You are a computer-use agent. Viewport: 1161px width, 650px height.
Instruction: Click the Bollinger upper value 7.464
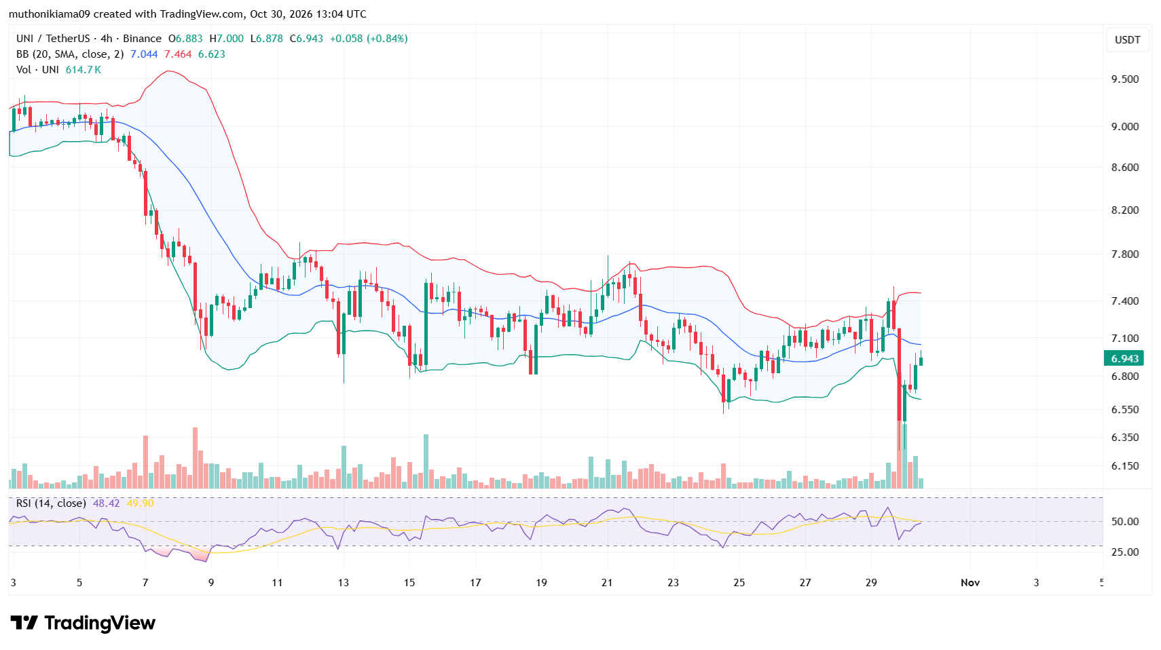(x=178, y=54)
